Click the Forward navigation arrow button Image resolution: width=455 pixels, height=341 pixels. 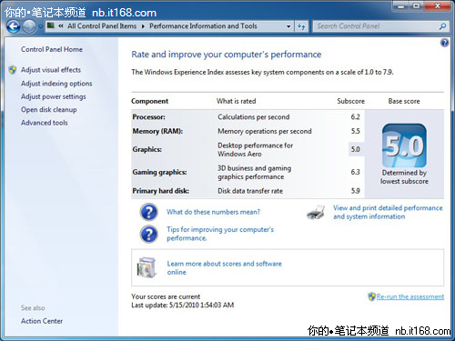(x=29, y=26)
